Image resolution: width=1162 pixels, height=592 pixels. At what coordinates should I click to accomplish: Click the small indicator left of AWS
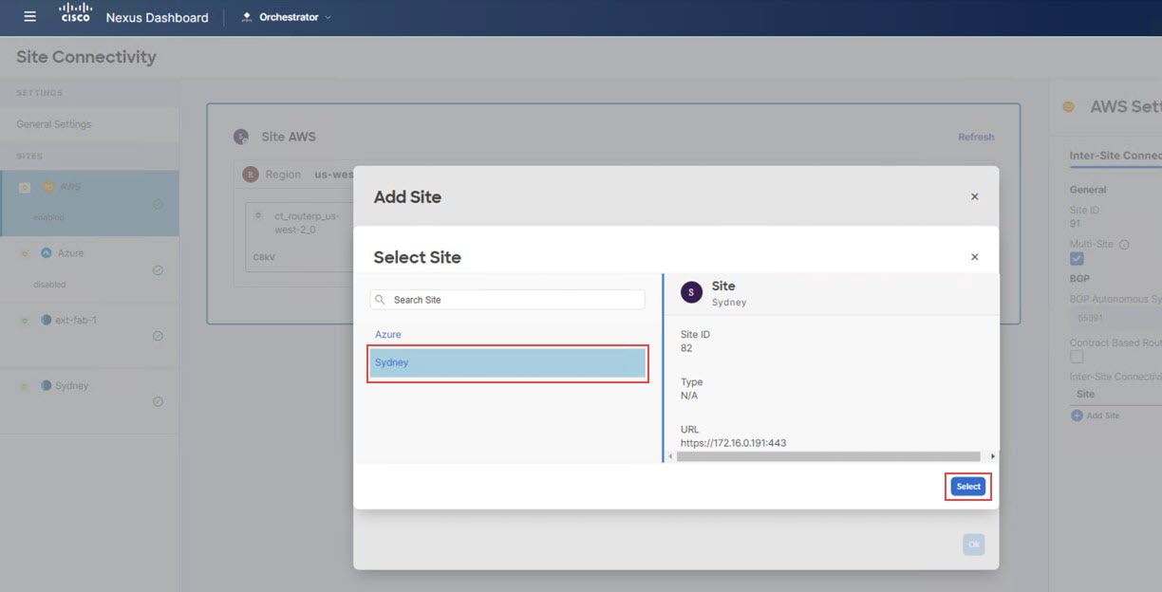[x=25, y=187]
